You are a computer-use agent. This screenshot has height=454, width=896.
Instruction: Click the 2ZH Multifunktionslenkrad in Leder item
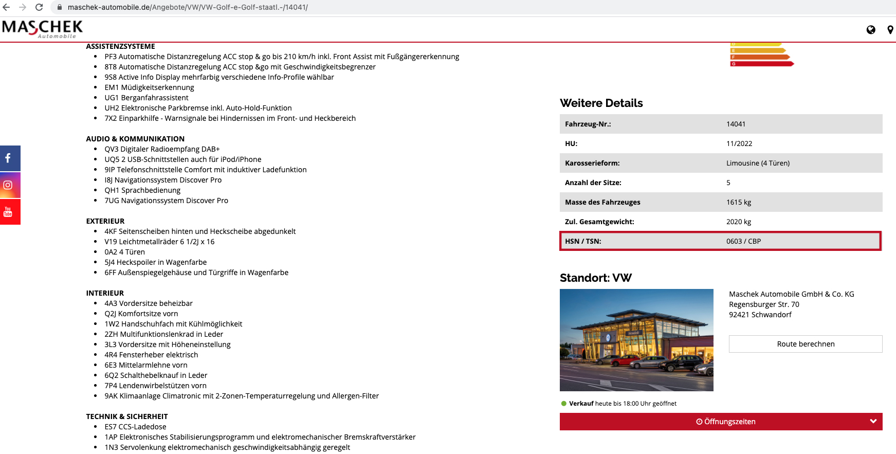[163, 334]
